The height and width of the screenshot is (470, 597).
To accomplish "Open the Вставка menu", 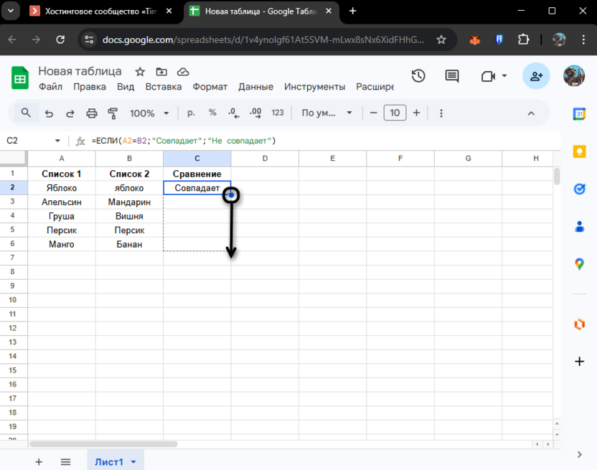I will (163, 87).
